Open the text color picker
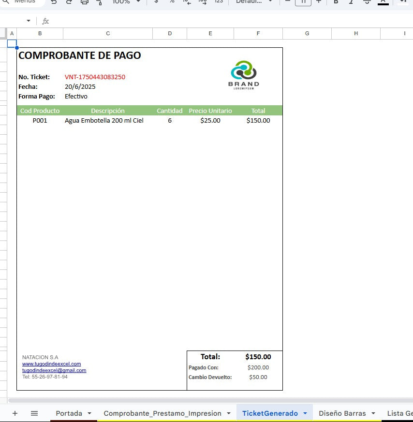This screenshot has height=422, width=413. [x=383, y=2]
